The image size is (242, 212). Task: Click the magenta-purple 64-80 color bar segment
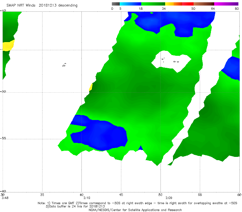pos(226,4)
